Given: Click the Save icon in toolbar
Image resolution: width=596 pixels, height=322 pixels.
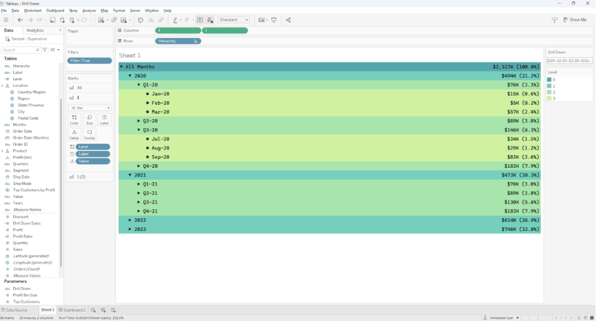Looking at the screenshot, I should (x=53, y=20).
